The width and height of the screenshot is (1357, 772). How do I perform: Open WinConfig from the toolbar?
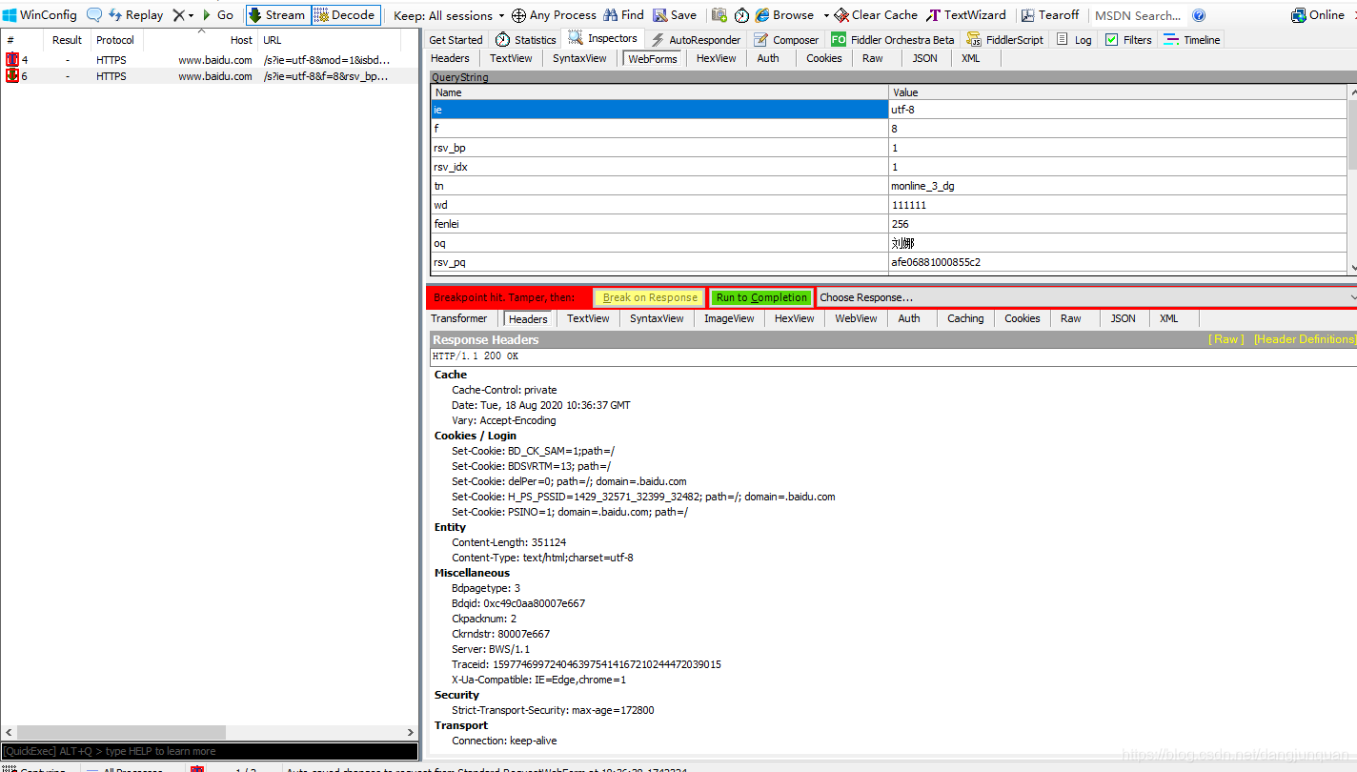pos(39,15)
